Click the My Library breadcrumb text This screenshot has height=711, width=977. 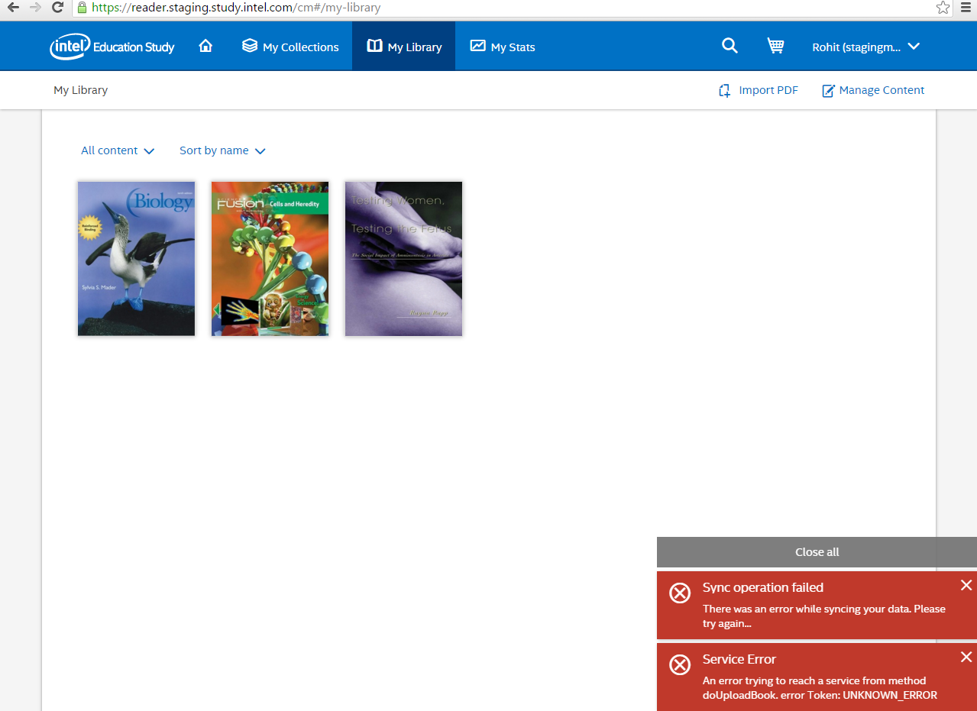tap(80, 90)
